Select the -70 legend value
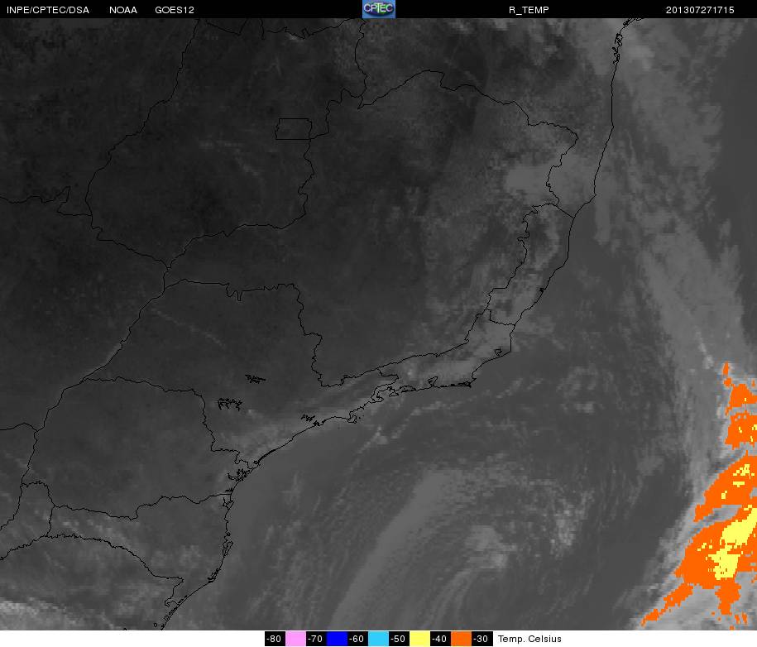 (316, 639)
